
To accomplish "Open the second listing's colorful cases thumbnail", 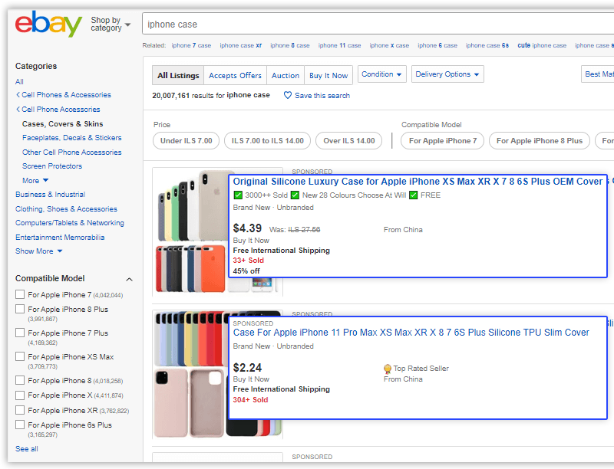I will pyautogui.click(x=190, y=374).
